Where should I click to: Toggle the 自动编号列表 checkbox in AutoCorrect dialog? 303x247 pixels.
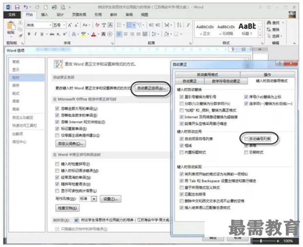(x=246, y=139)
